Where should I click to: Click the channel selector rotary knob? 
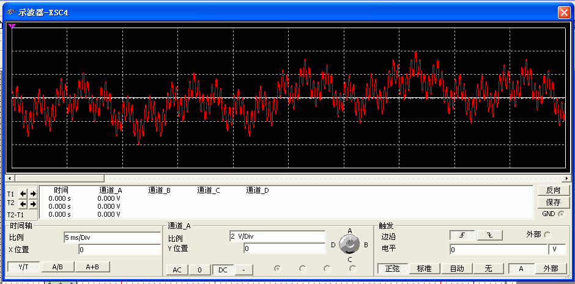pos(349,245)
